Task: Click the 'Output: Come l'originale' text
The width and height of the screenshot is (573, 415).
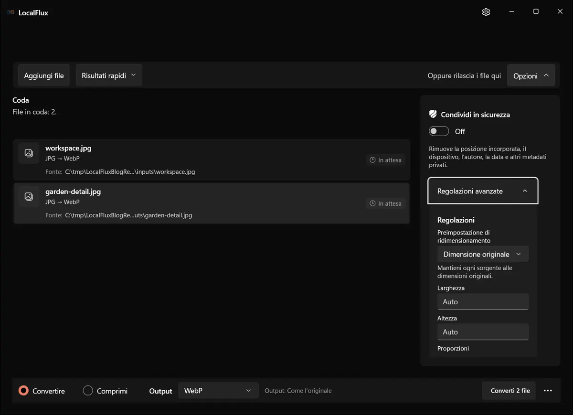Action: (298, 391)
